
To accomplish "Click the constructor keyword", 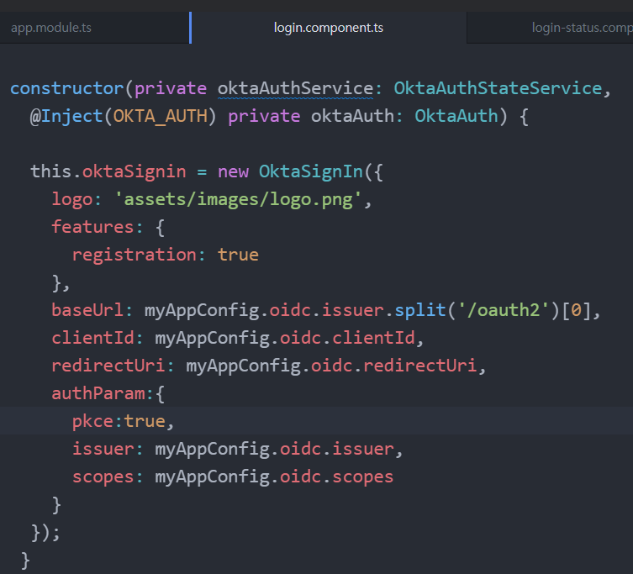I will (x=67, y=88).
